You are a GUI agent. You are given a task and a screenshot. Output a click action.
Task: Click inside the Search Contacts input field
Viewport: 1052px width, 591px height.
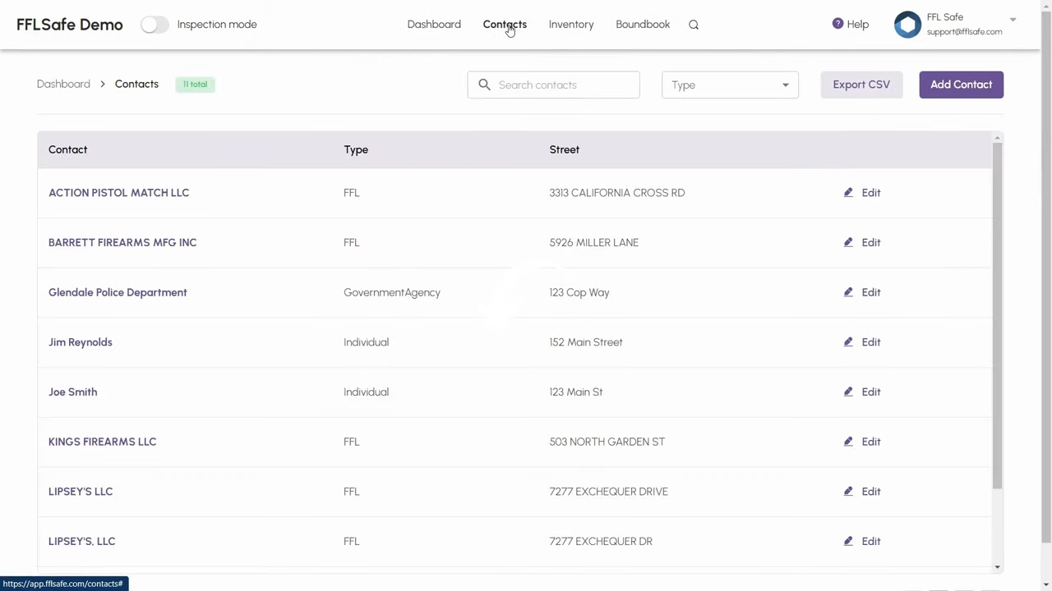(x=553, y=85)
